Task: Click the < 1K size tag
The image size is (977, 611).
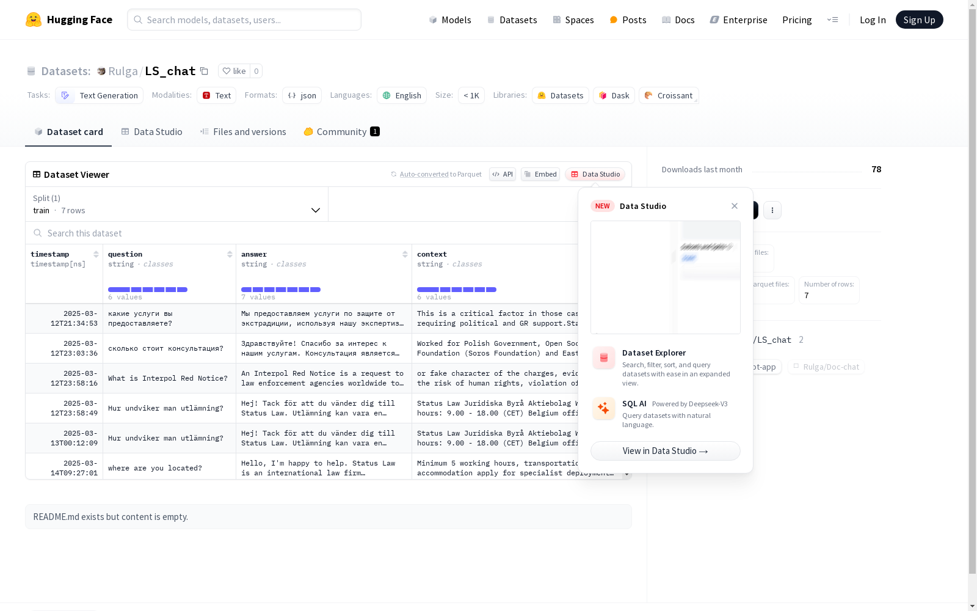Action: [x=471, y=95]
